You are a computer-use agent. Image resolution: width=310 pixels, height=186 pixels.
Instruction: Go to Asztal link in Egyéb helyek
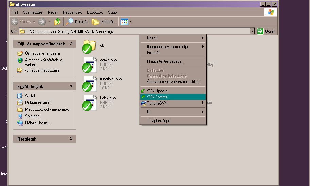pos(30,96)
